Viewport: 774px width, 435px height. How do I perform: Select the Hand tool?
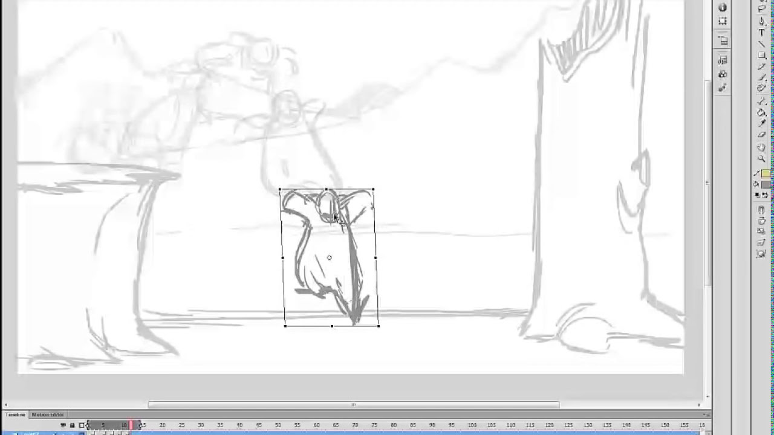761,147
